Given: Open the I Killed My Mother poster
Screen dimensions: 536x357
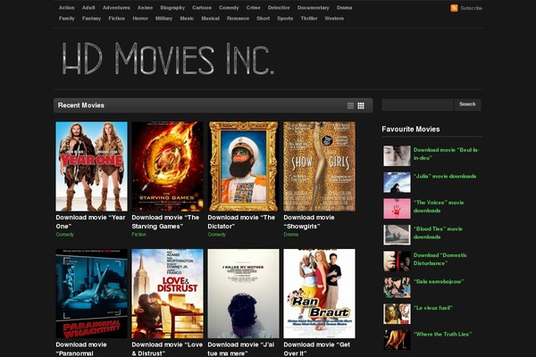Looking at the screenshot, I should [243, 294].
